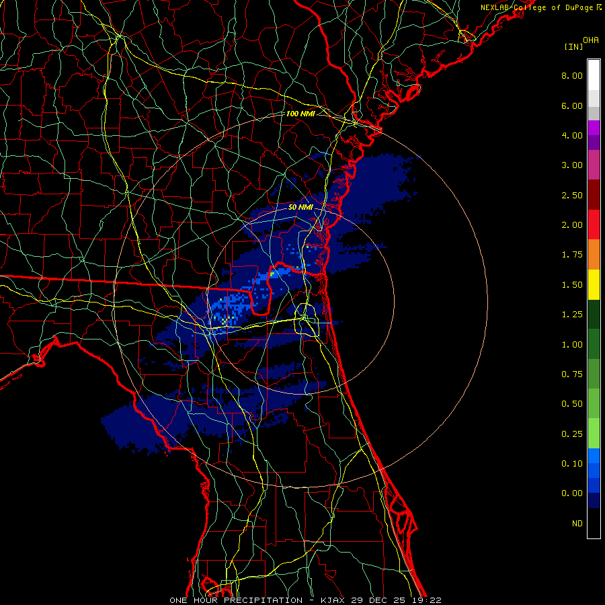The image size is (605, 605).
Task: Click the ONE HOUR PRECIPITATION KJAX caption
Action: (x=305, y=600)
